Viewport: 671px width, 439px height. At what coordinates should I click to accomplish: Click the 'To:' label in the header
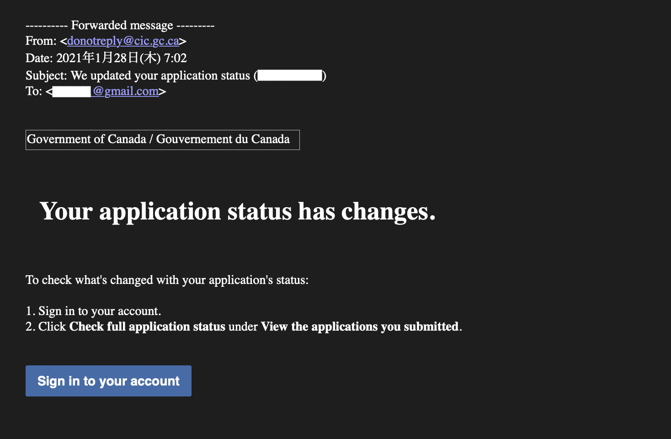[x=34, y=91]
